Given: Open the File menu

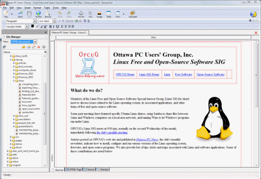Looking at the screenshot, I should coord(5,8).
